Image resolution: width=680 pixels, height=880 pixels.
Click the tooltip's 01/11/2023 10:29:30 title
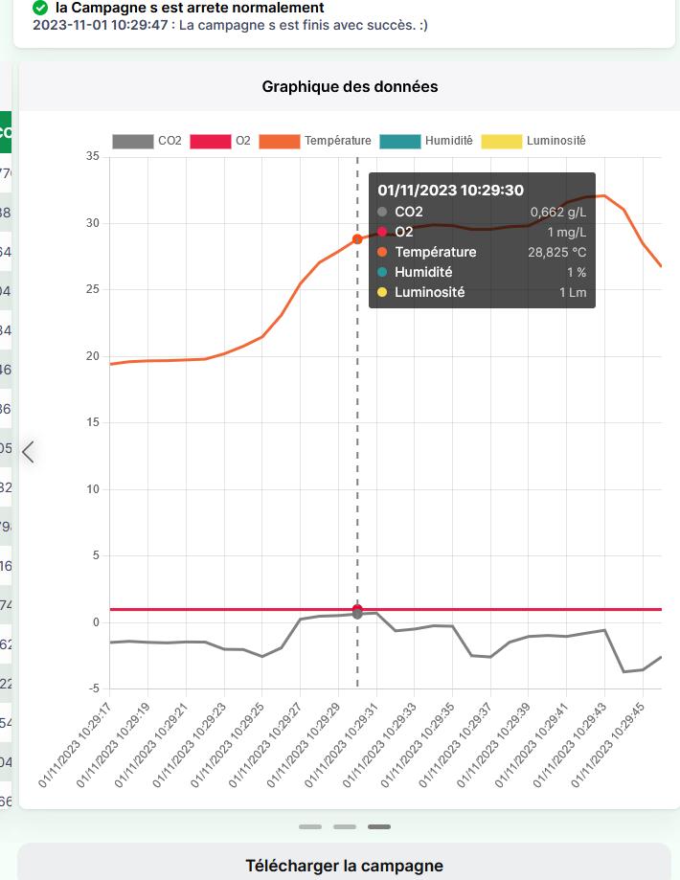pyautogui.click(x=450, y=191)
